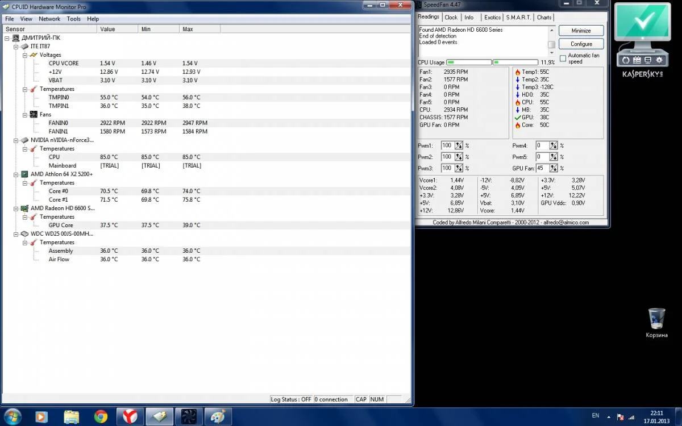Screen dimensions: 682x426
Task: Click the drive icon beside WDC WD25 00JS
Action: (25, 233)
